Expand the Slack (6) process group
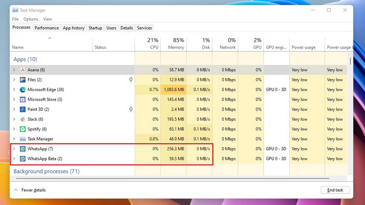 point(14,119)
